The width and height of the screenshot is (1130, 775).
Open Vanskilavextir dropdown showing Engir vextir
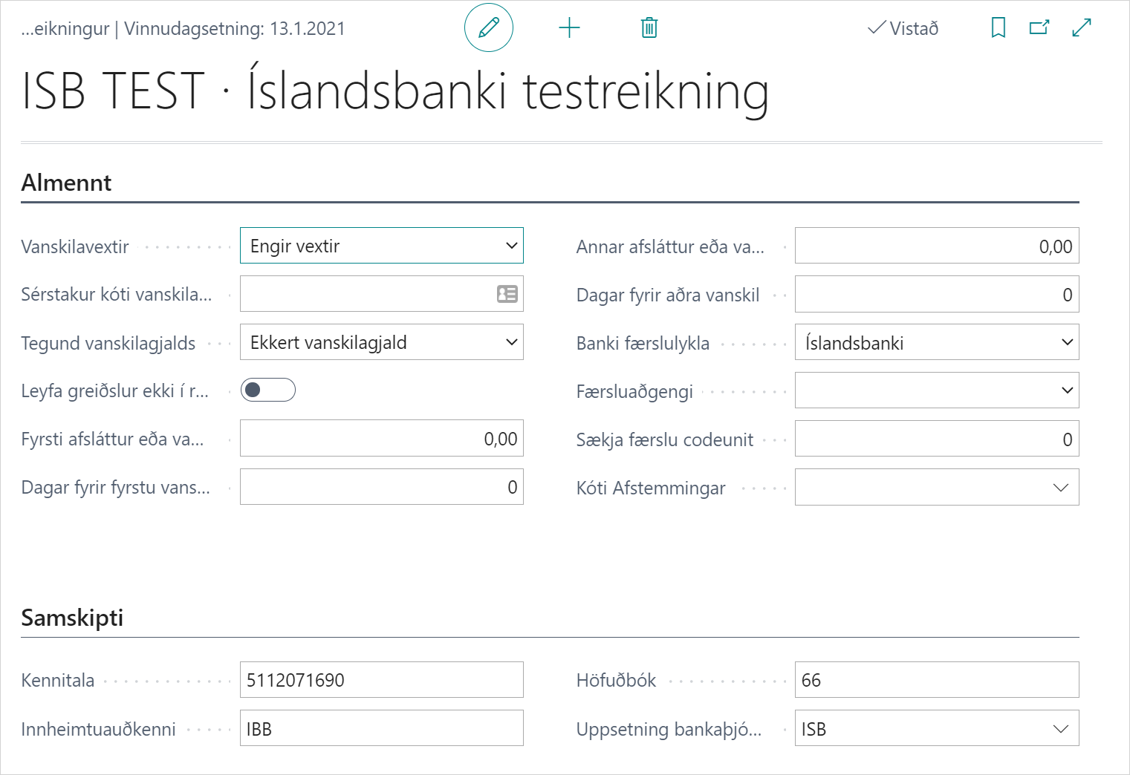(382, 246)
